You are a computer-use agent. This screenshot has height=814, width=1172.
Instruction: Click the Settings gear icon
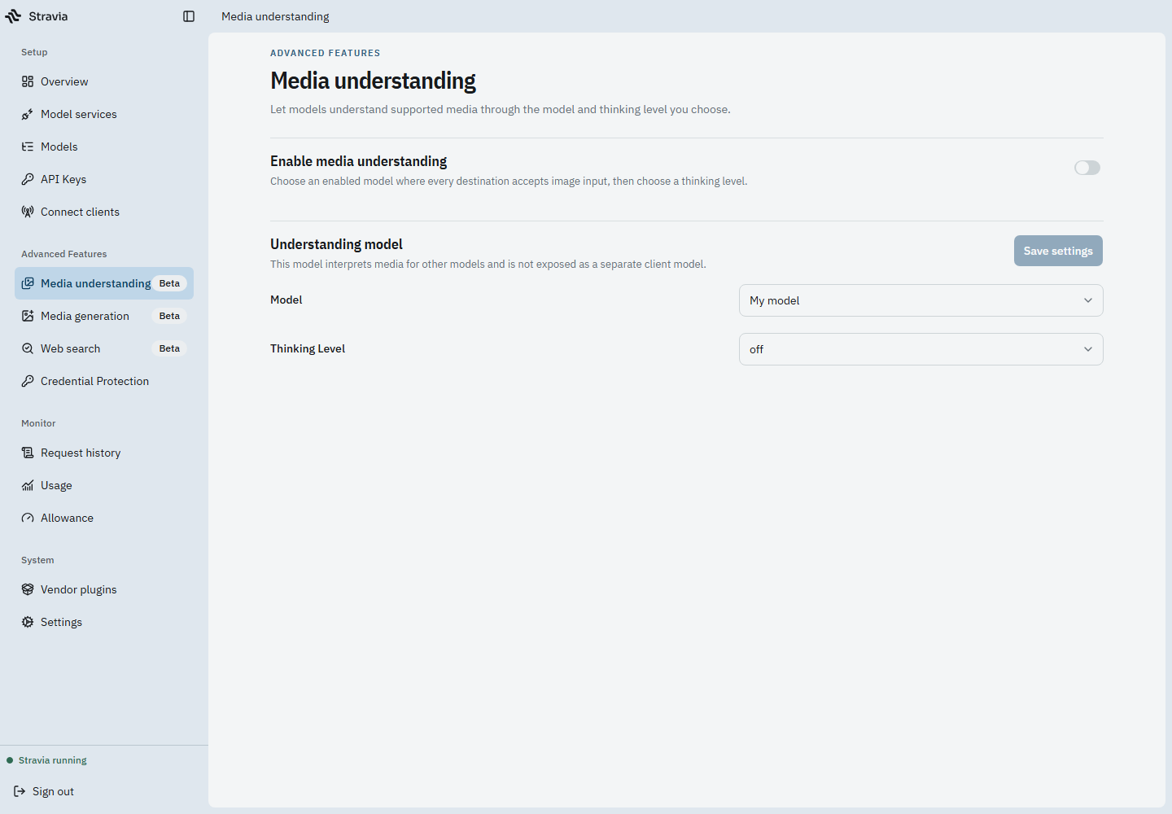pyautogui.click(x=28, y=622)
